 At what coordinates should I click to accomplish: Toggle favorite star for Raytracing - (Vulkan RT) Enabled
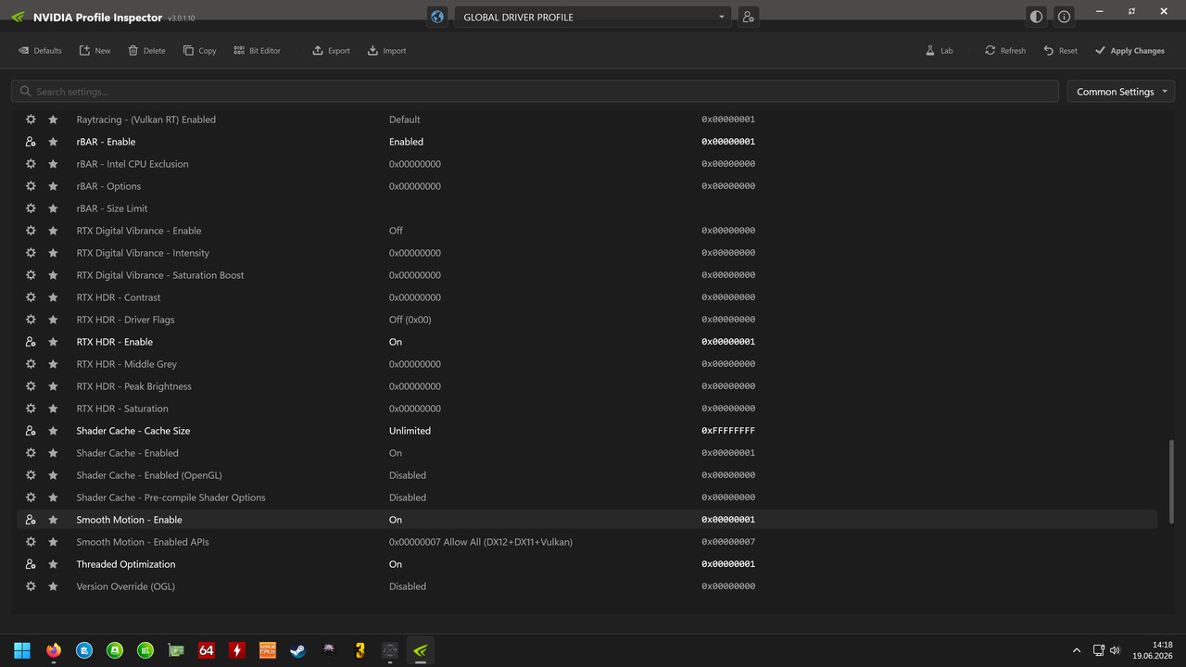click(53, 120)
